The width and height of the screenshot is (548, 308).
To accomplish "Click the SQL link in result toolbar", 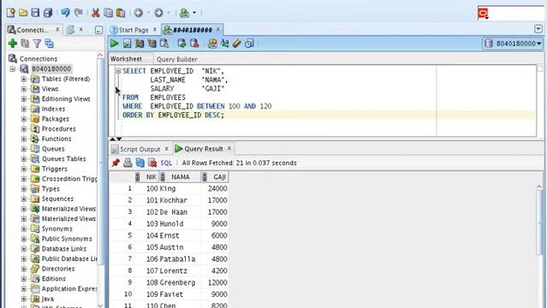I will [x=166, y=163].
